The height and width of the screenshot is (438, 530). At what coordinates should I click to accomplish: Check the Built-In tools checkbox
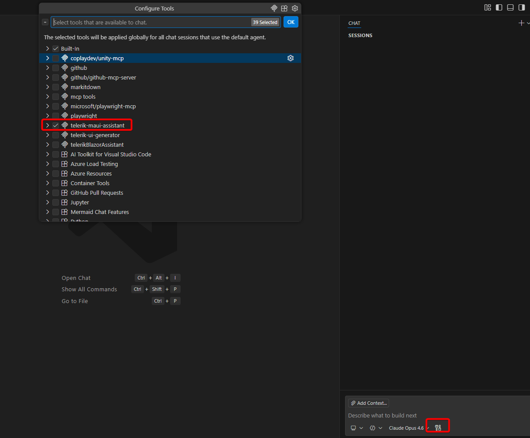tap(55, 48)
